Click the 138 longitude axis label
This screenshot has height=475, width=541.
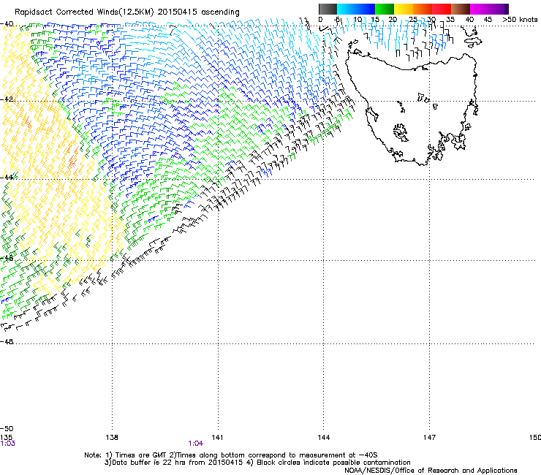click(112, 438)
